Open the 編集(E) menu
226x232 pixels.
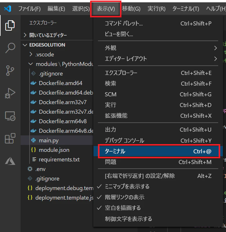click(56, 9)
